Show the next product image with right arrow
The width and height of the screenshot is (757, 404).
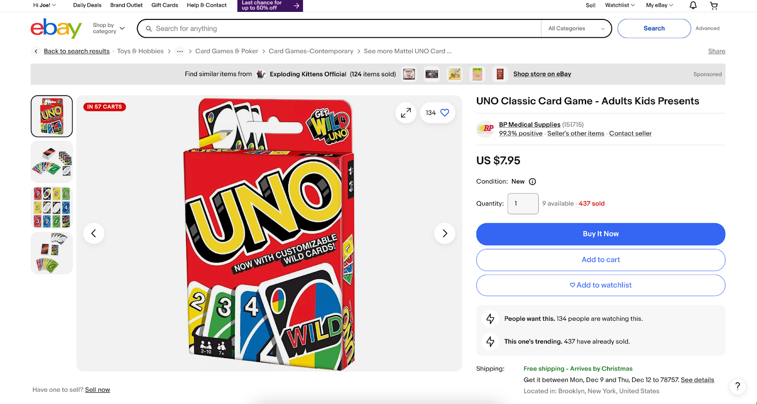(444, 233)
